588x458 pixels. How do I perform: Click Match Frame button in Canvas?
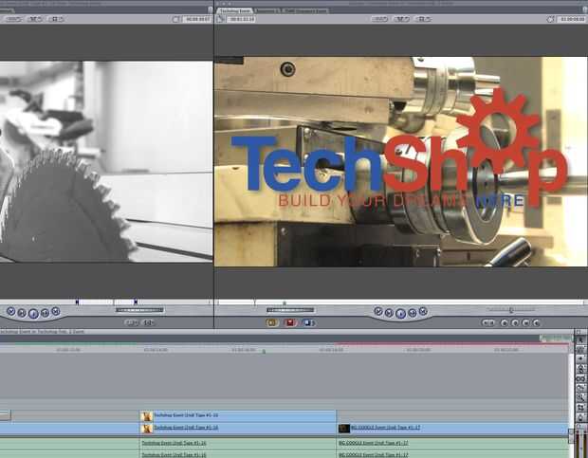point(536,322)
